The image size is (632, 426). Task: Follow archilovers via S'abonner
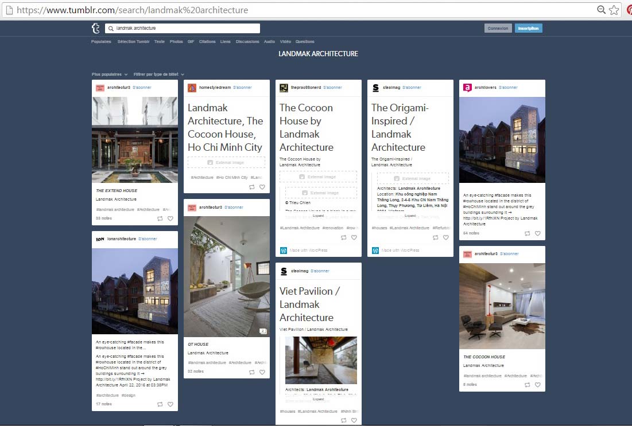coord(508,87)
